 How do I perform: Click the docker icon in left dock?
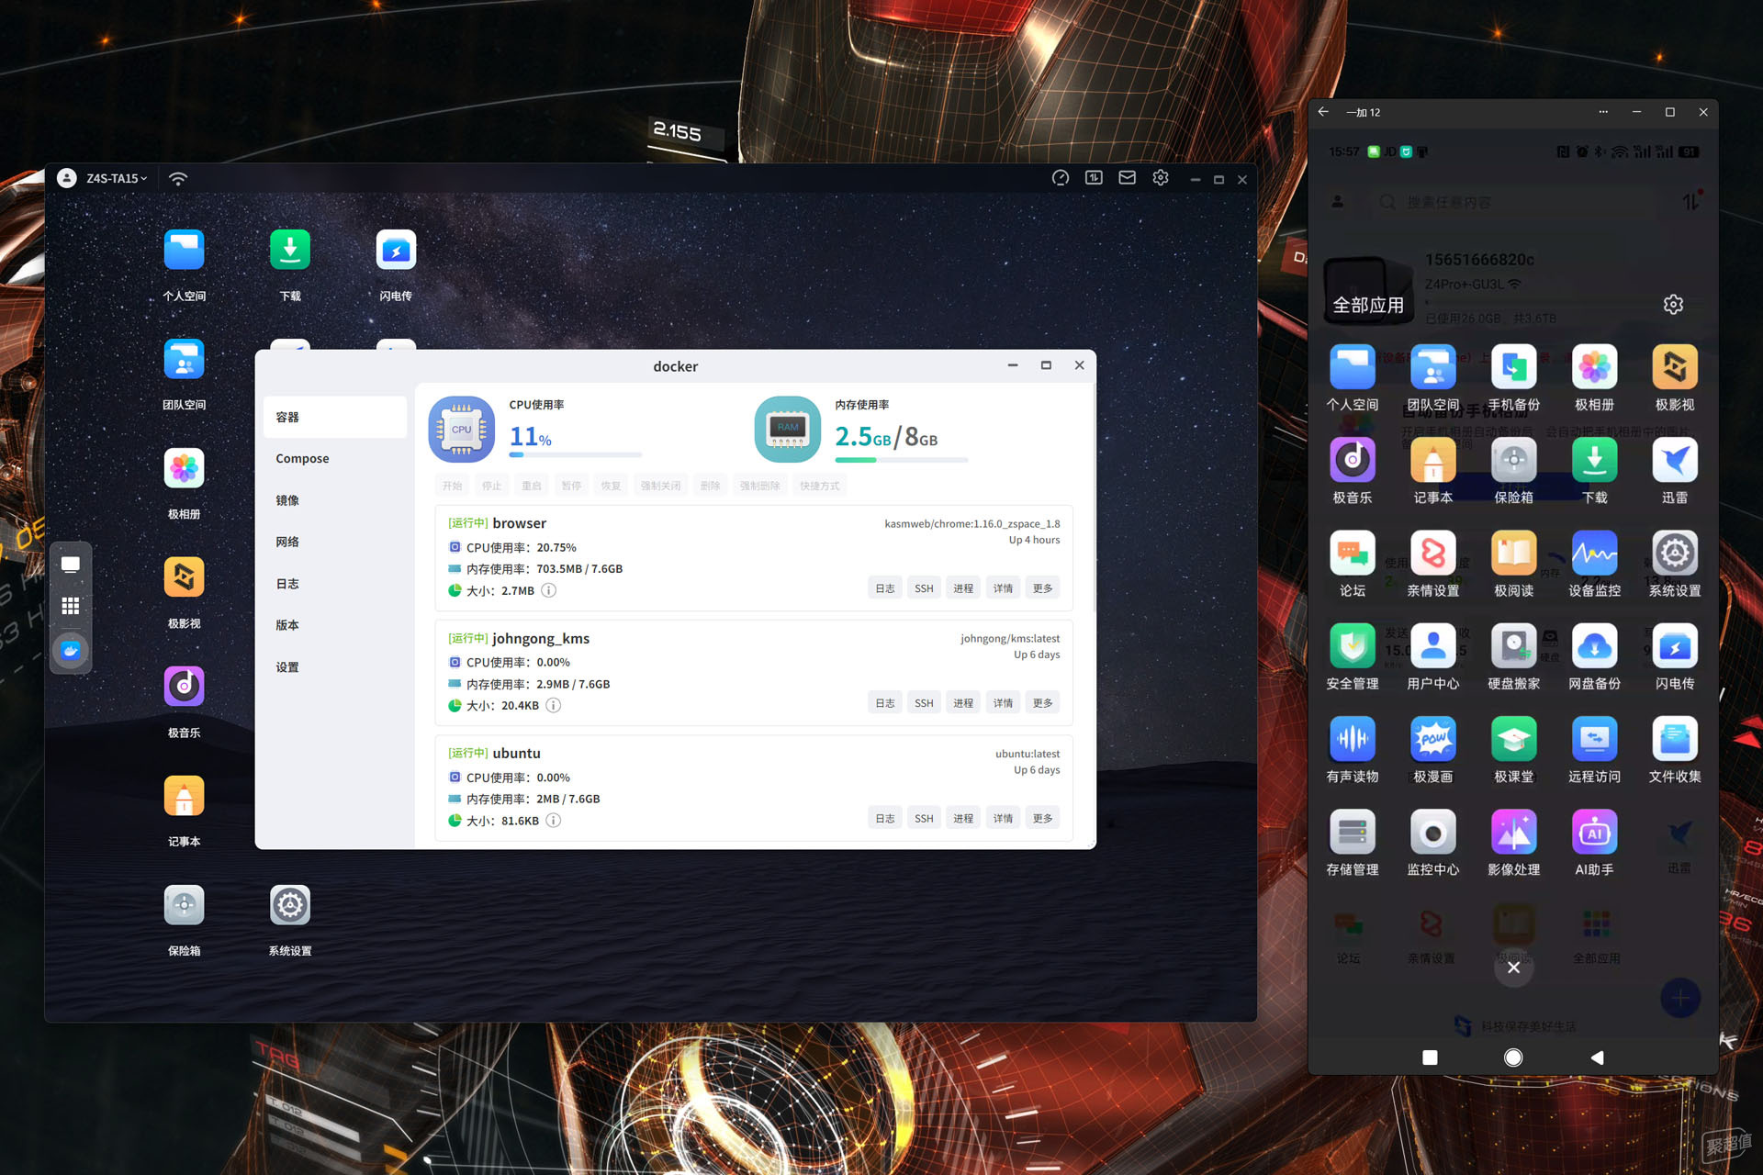tap(71, 651)
